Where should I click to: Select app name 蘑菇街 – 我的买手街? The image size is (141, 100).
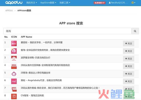pyautogui.click(x=42, y=42)
